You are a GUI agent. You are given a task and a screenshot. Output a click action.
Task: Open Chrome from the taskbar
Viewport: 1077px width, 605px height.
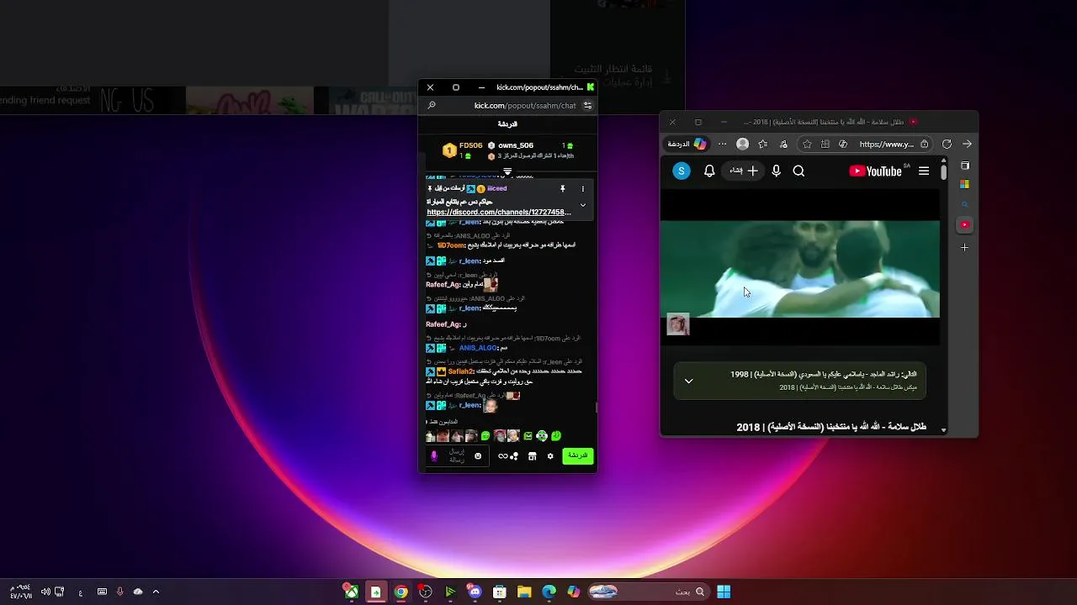(401, 592)
